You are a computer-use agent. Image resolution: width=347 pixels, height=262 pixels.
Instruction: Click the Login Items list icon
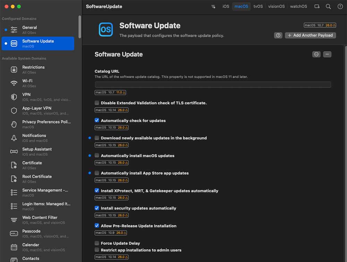(14, 206)
